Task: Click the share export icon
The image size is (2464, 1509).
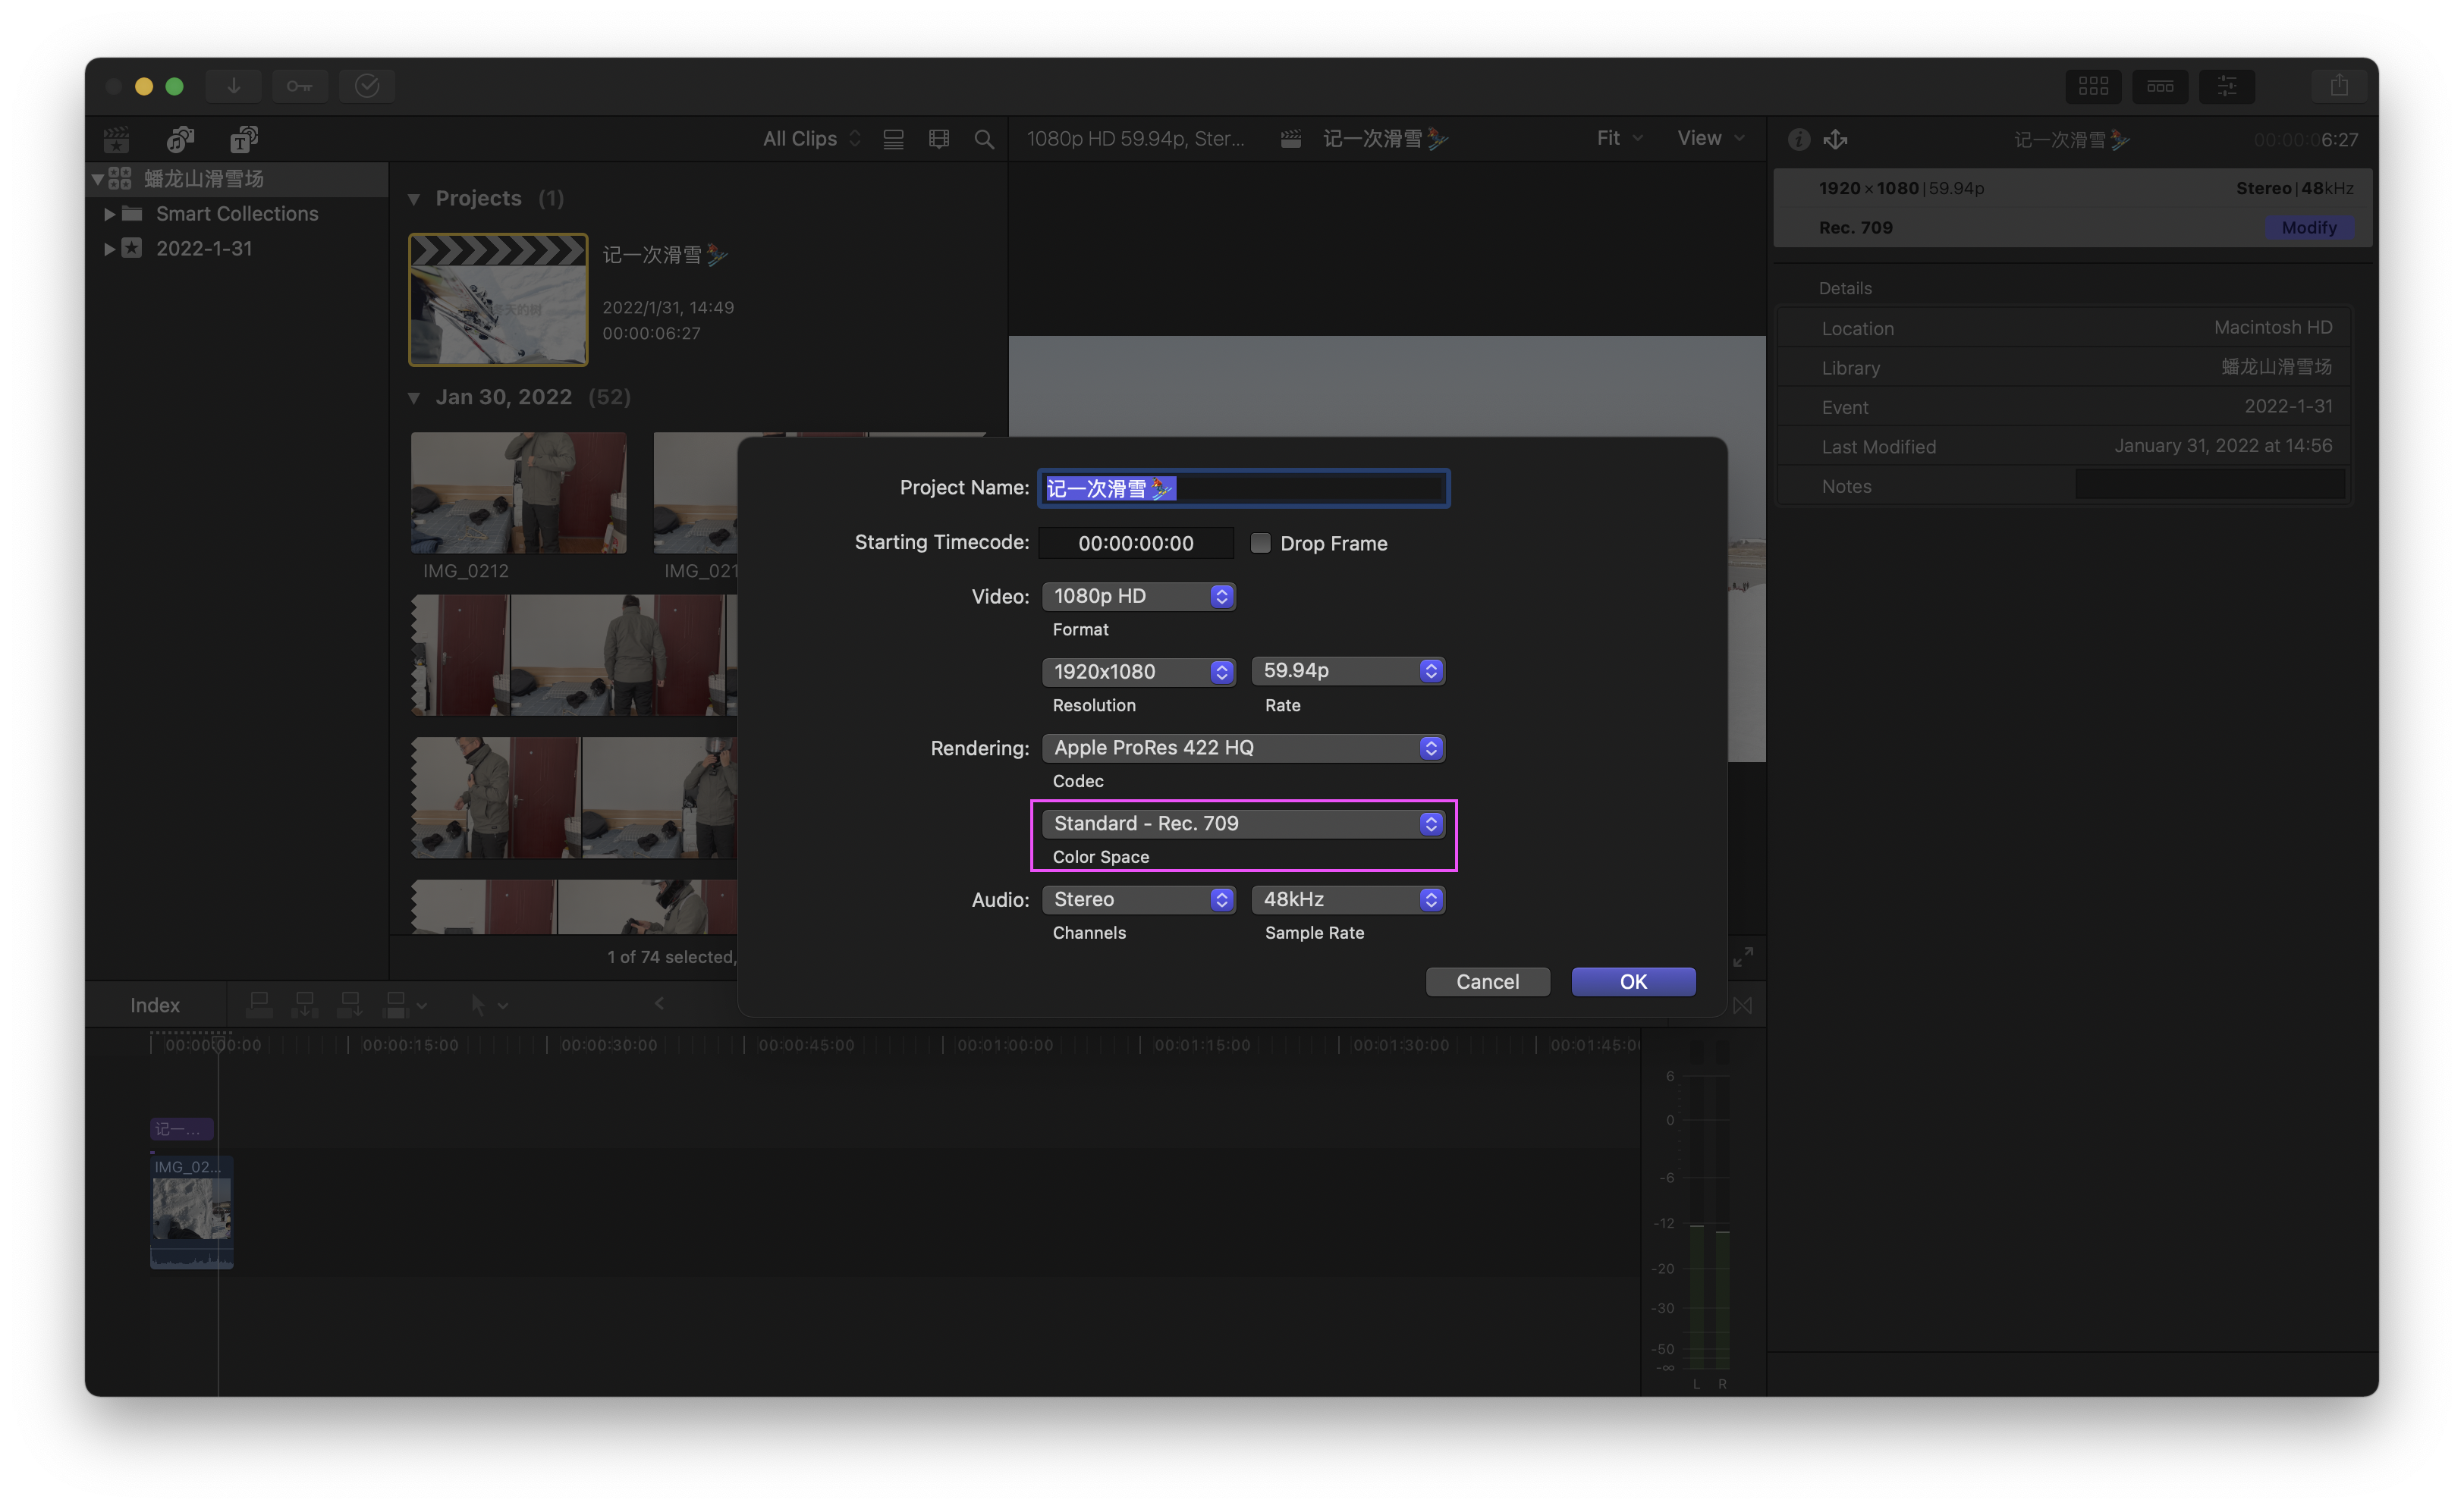Action: 2338,86
